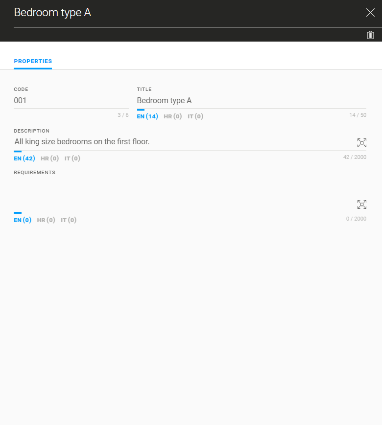Select EN (42) language for Description
This screenshot has width=382, height=425.
24,158
